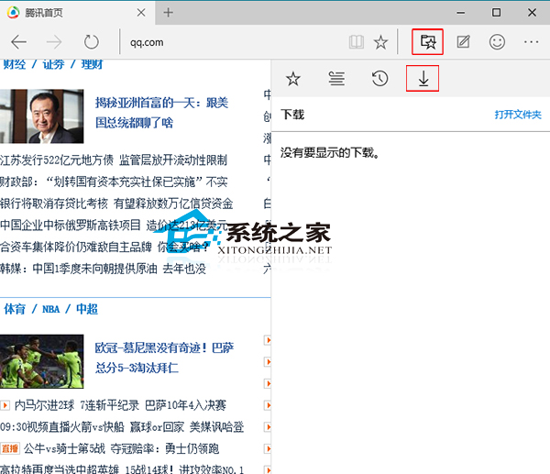This screenshot has width=550, height=474.
Task: Open article 中国企业中标俄罗斯高铁项目
Action: (71, 226)
